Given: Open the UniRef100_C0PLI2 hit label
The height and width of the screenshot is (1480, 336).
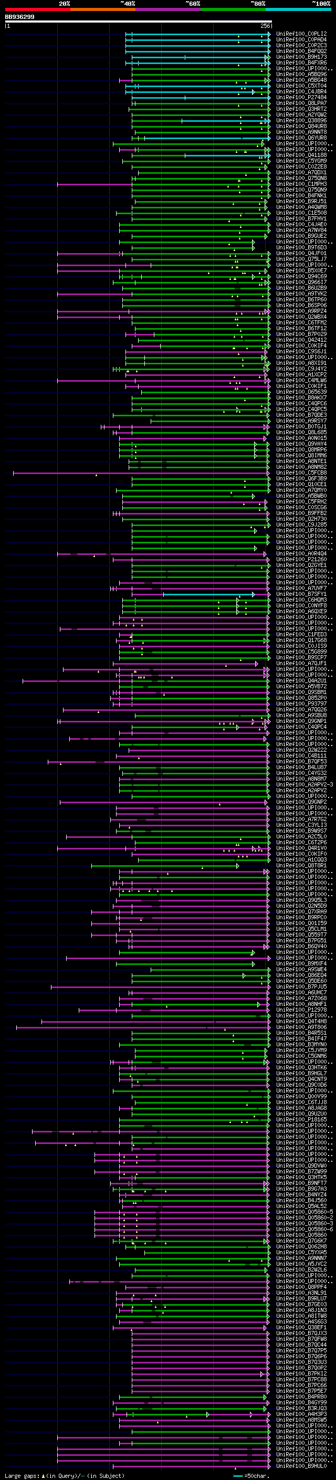Looking at the screenshot, I should click(301, 34).
